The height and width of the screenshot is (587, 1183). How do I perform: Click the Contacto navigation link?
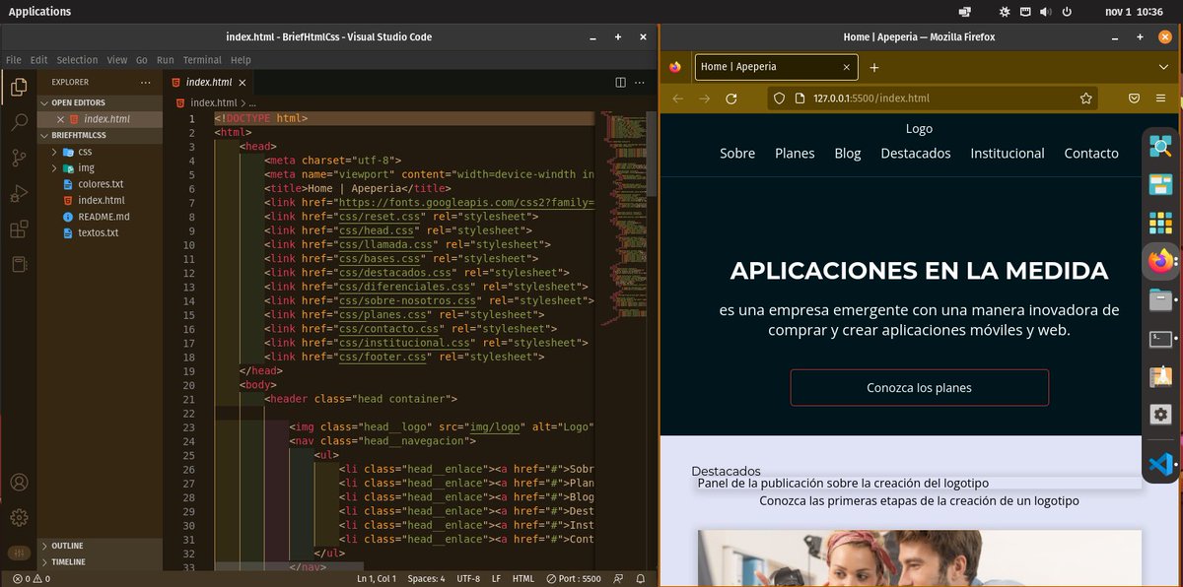(x=1091, y=153)
